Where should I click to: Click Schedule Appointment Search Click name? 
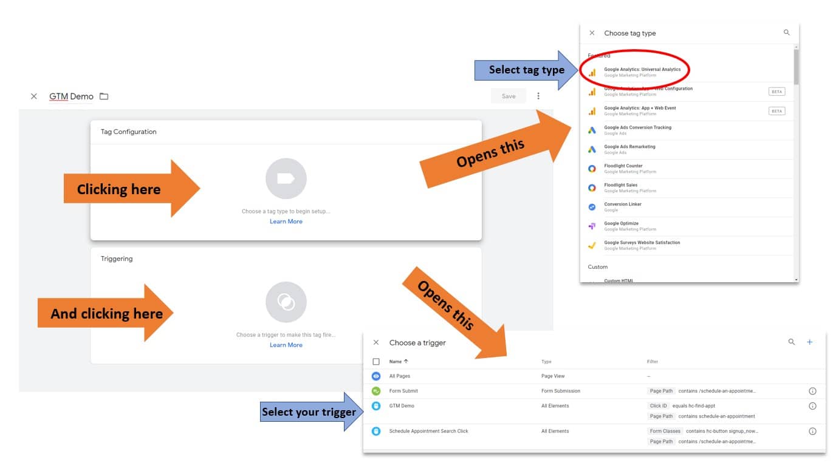pos(429,431)
